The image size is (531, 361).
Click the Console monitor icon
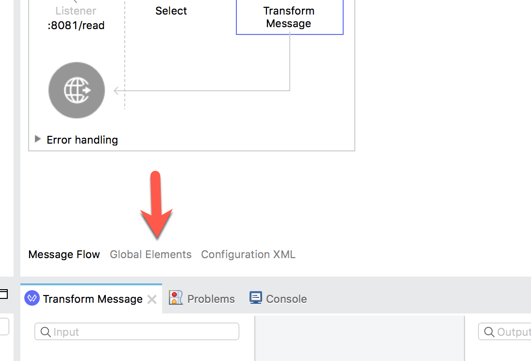point(256,298)
